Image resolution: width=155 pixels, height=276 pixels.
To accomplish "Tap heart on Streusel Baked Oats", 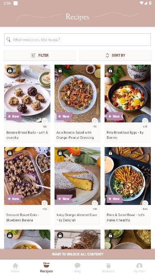I will pyautogui.click(x=44, y=203).
